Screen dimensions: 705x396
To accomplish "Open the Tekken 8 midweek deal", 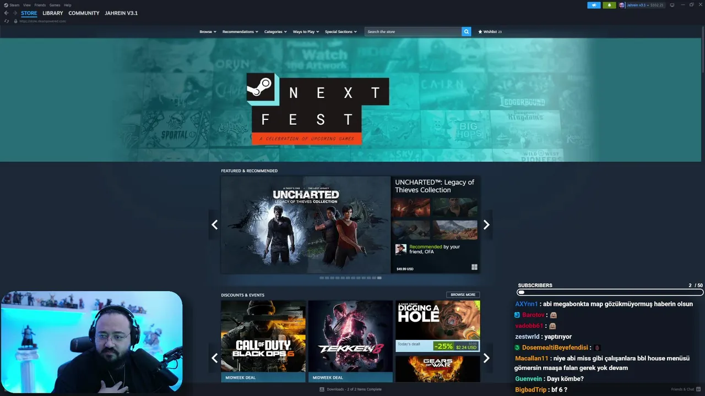I will pyautogui.click(x=350, y=341).
